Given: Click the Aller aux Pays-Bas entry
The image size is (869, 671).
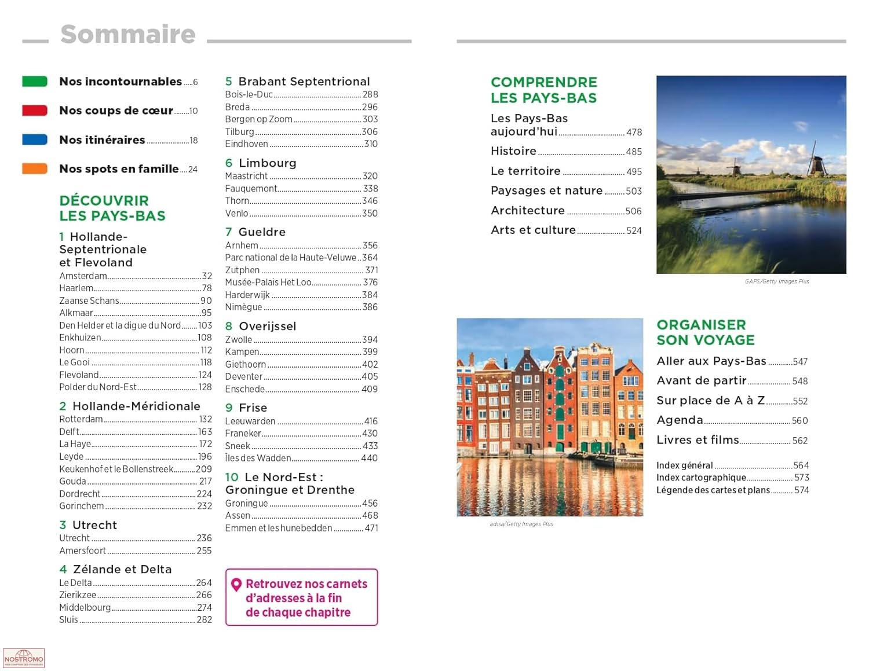Looking at the screenshot, I should 732,361.
